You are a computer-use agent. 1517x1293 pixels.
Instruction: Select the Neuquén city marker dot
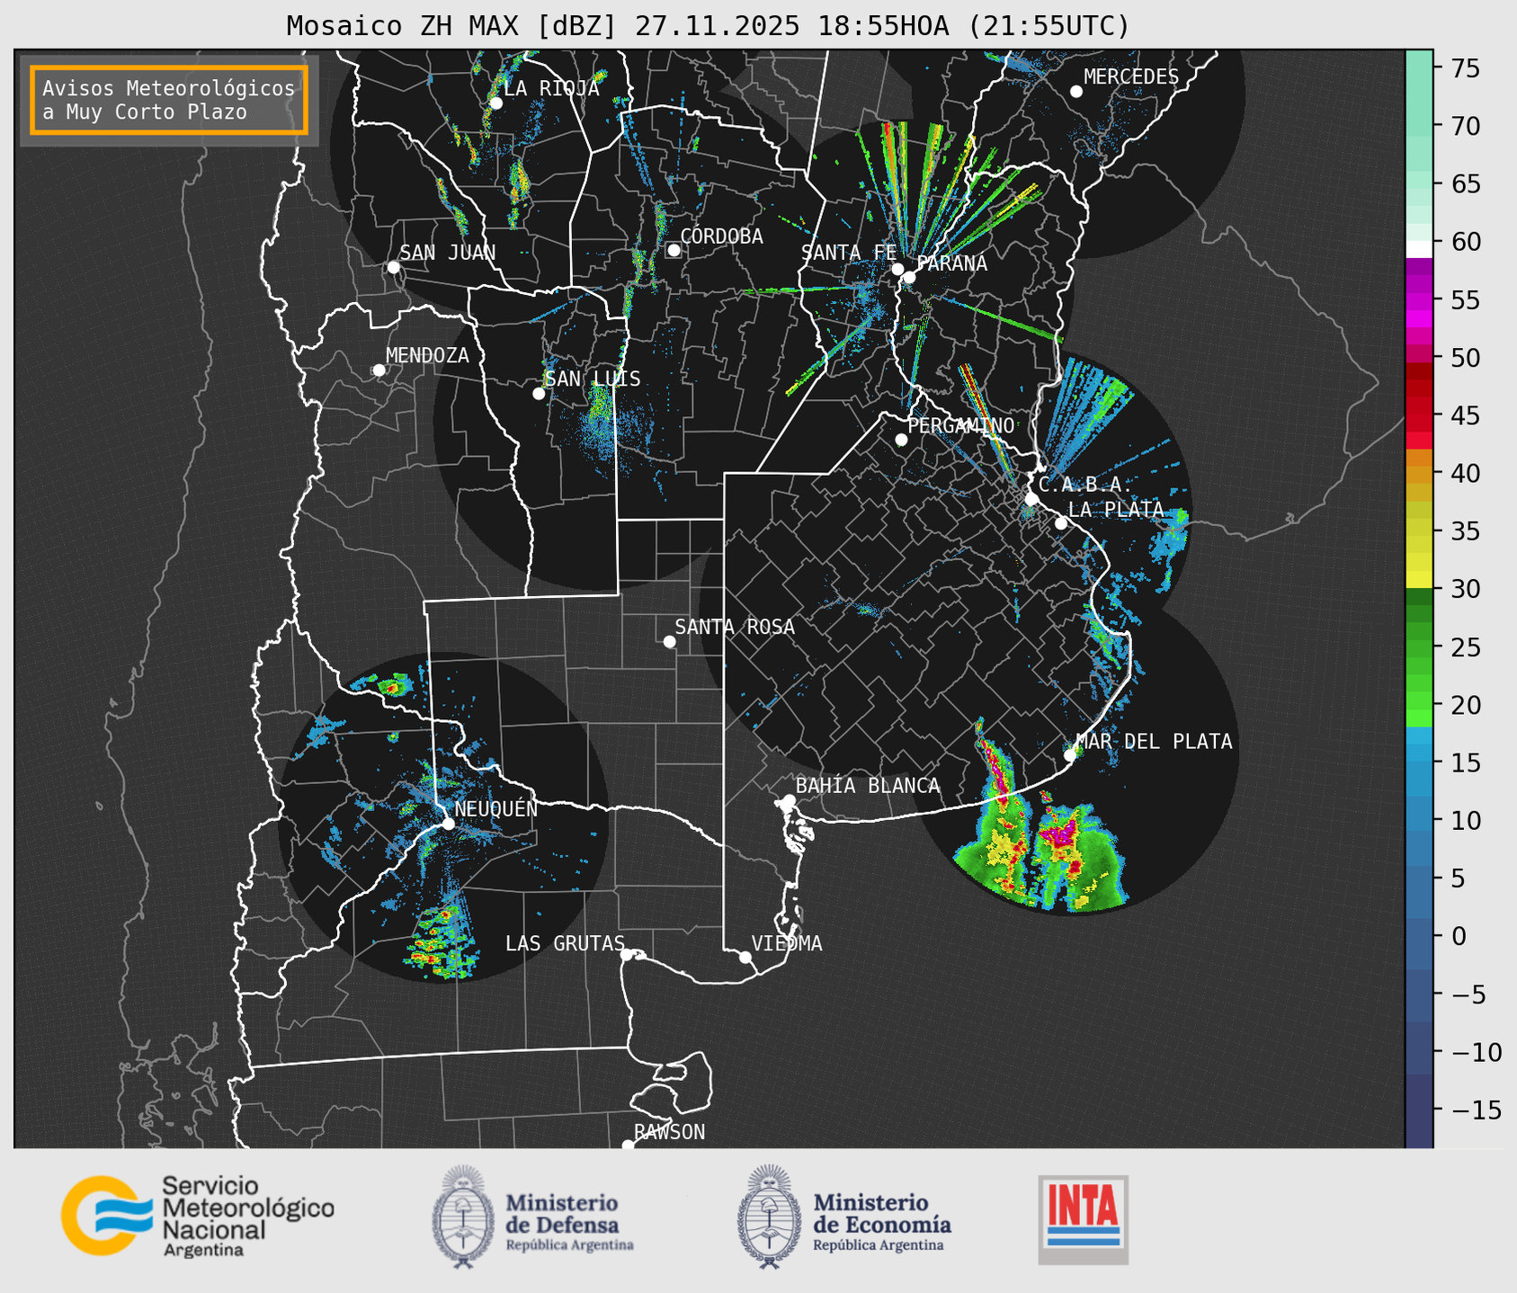(448, 824)
